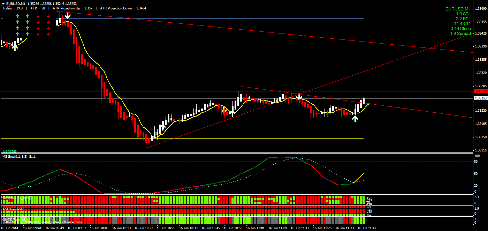This screenshot has width=488, height=231.
Task: Select the "ATR = 58" readout
Action: (38, 8)
